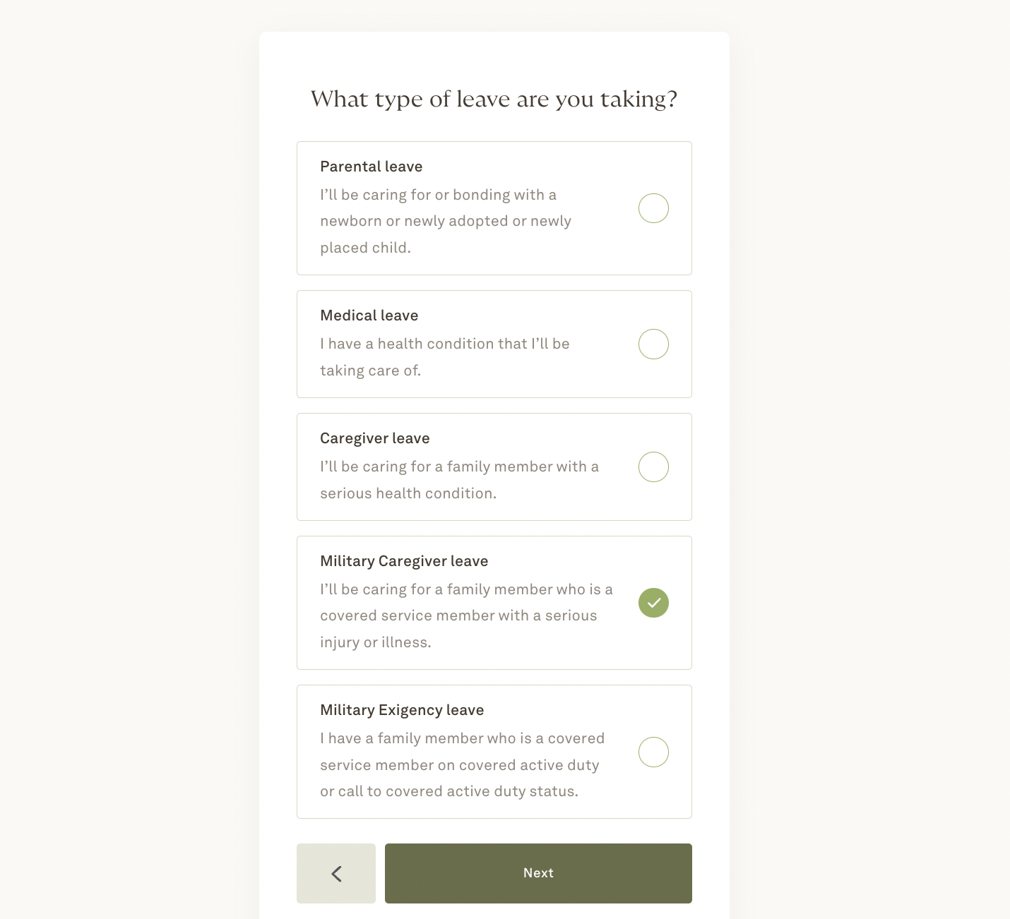Viewport: 1010px width, 919px height.
Task: Select the Medical leave radio button
Action: tap(653, 344)
